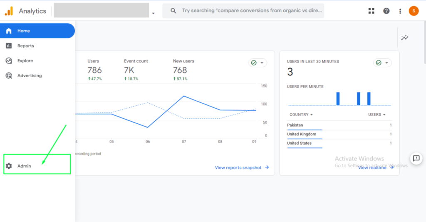The height and width of the screenshot is (222, 426).
Task: Open the Insights sparkline icon
Action: coord(405,38)
